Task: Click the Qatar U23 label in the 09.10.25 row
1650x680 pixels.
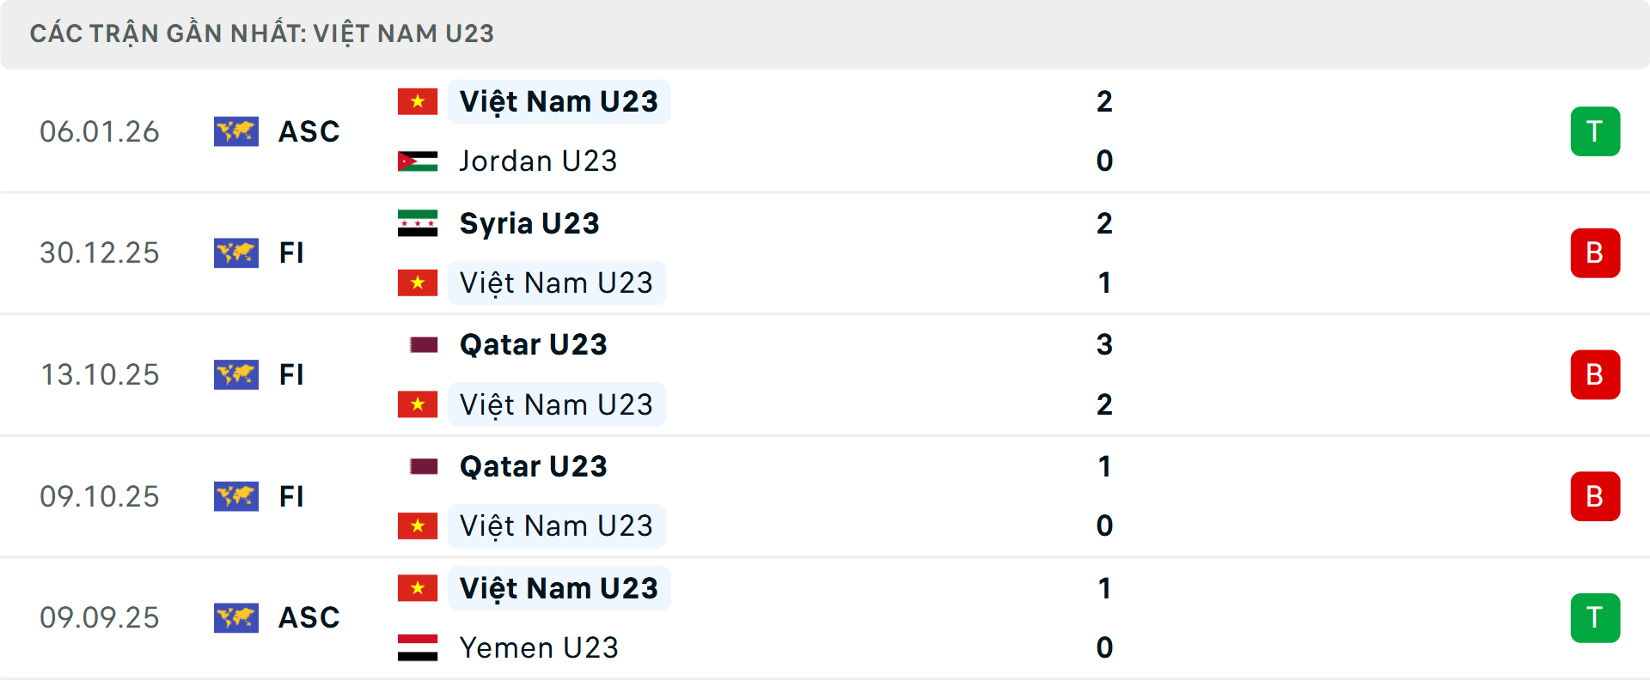Action: tap(533, 466)
